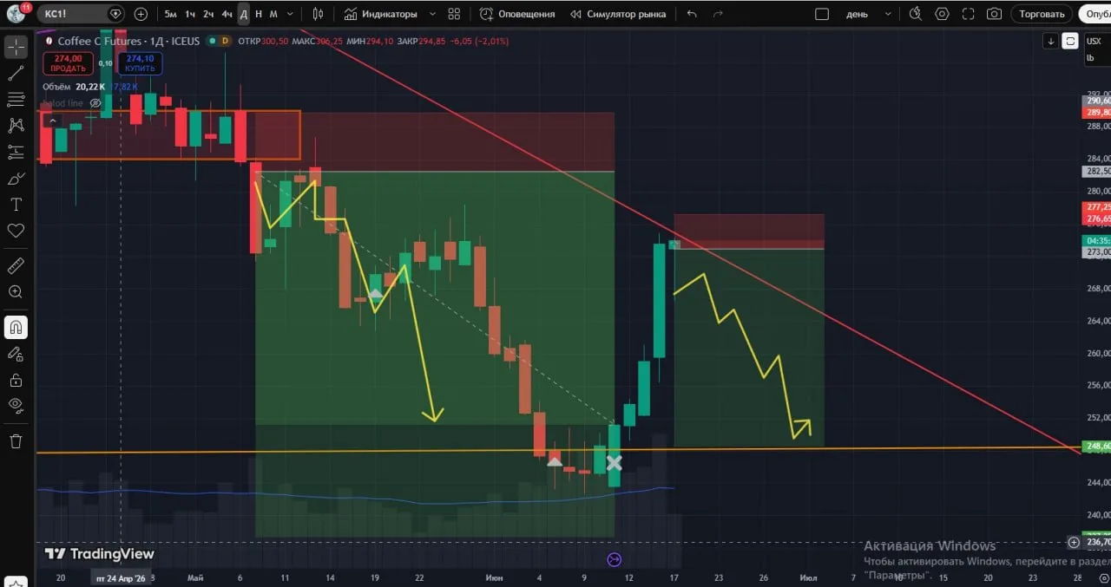
Task: Click the TradingView logo
Action: 100,554
